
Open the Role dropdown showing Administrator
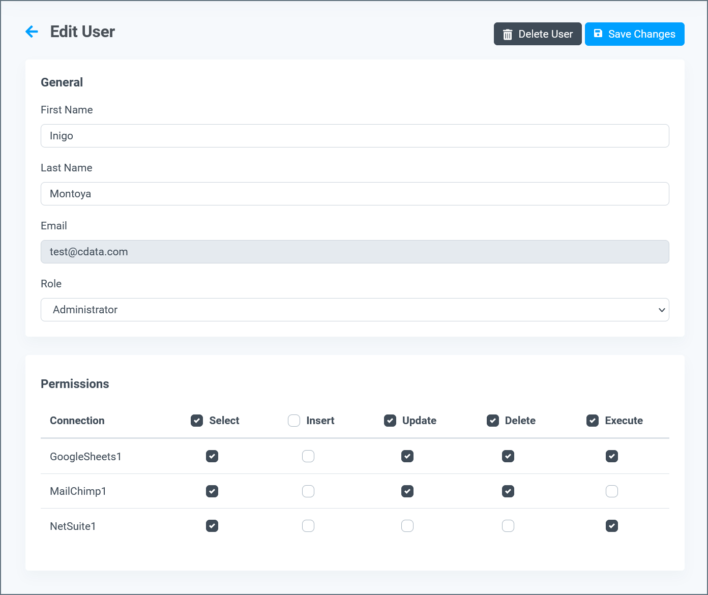coord(355,310)
